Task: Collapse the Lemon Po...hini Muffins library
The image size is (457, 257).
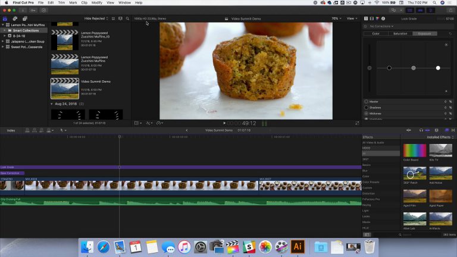Action: click(3, 25)
